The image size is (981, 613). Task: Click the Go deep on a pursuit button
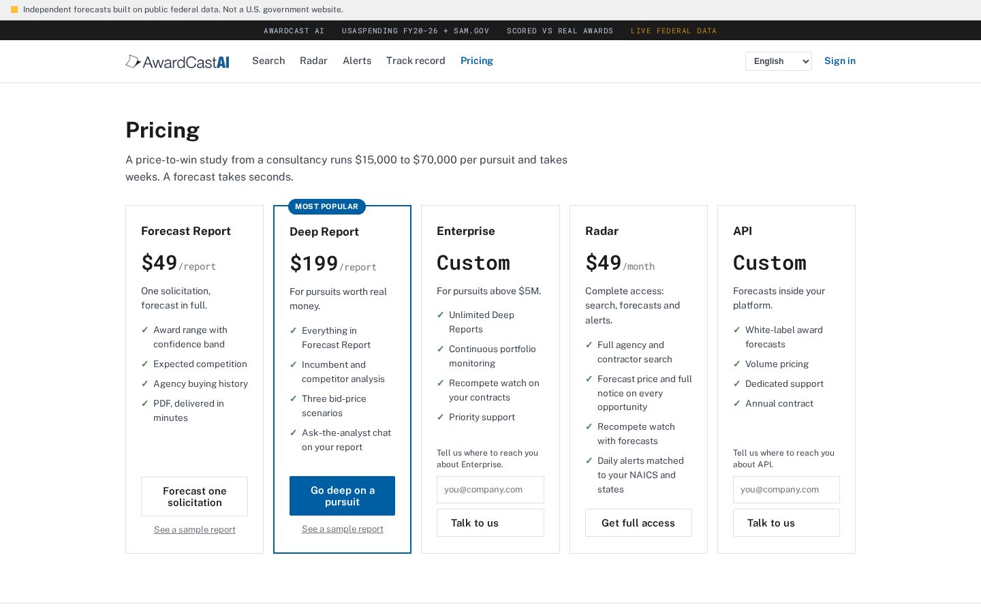click(x=342, y=496)
